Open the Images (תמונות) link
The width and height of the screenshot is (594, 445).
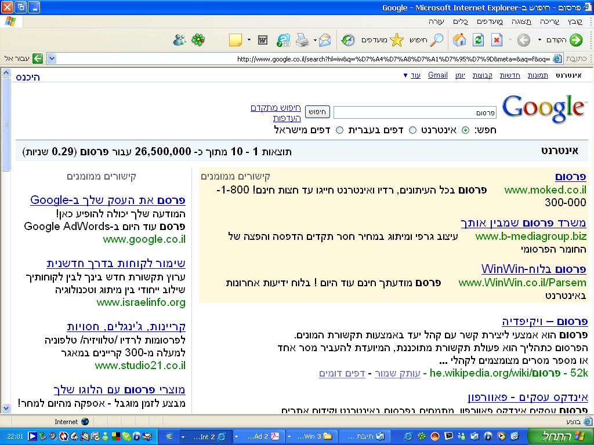[x=538, y=75]
